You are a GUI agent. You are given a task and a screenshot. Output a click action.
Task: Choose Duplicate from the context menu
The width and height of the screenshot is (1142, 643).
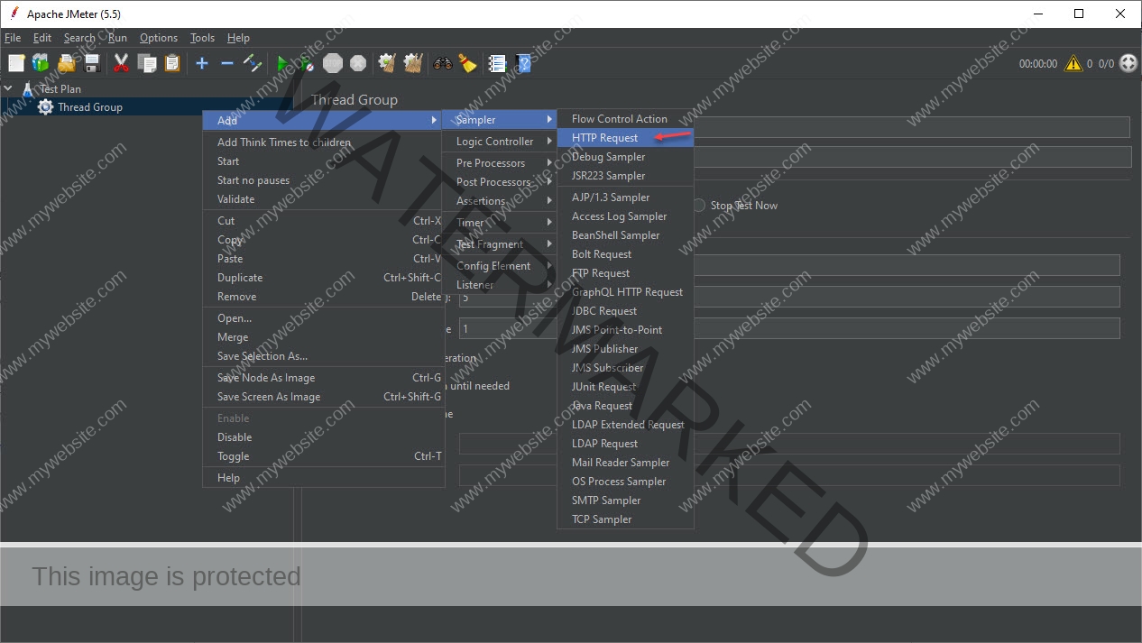tap(238, 277)
